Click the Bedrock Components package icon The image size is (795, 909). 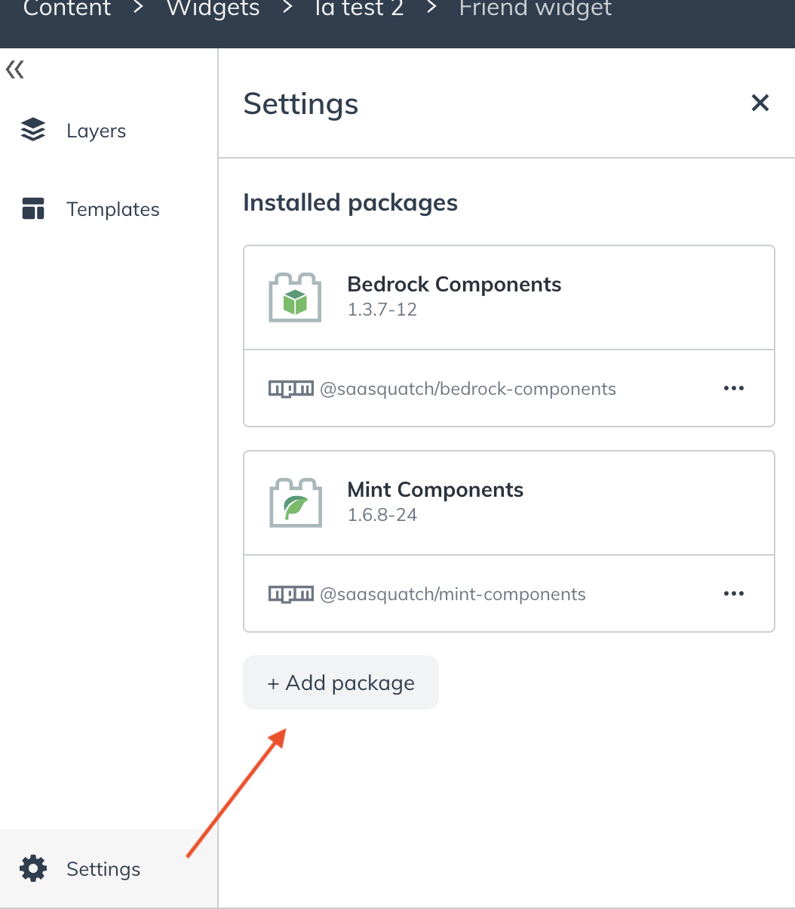[x=295, y=297]
